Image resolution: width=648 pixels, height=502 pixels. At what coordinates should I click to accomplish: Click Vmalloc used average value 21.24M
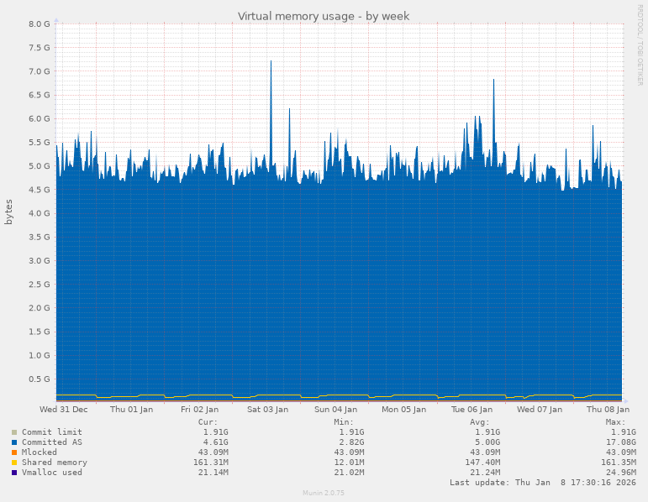click(485, 472)
